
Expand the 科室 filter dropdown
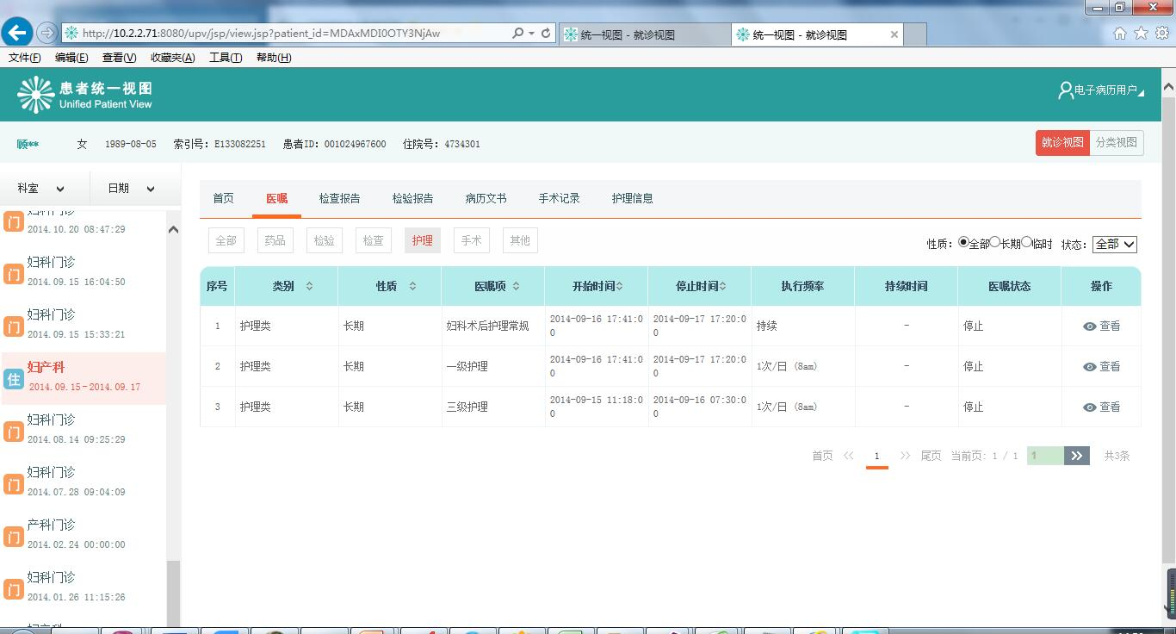[41, 189]
